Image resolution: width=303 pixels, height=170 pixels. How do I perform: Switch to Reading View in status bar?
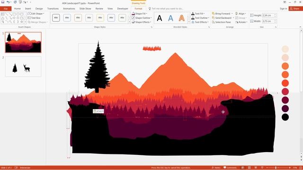click(256, 168)
